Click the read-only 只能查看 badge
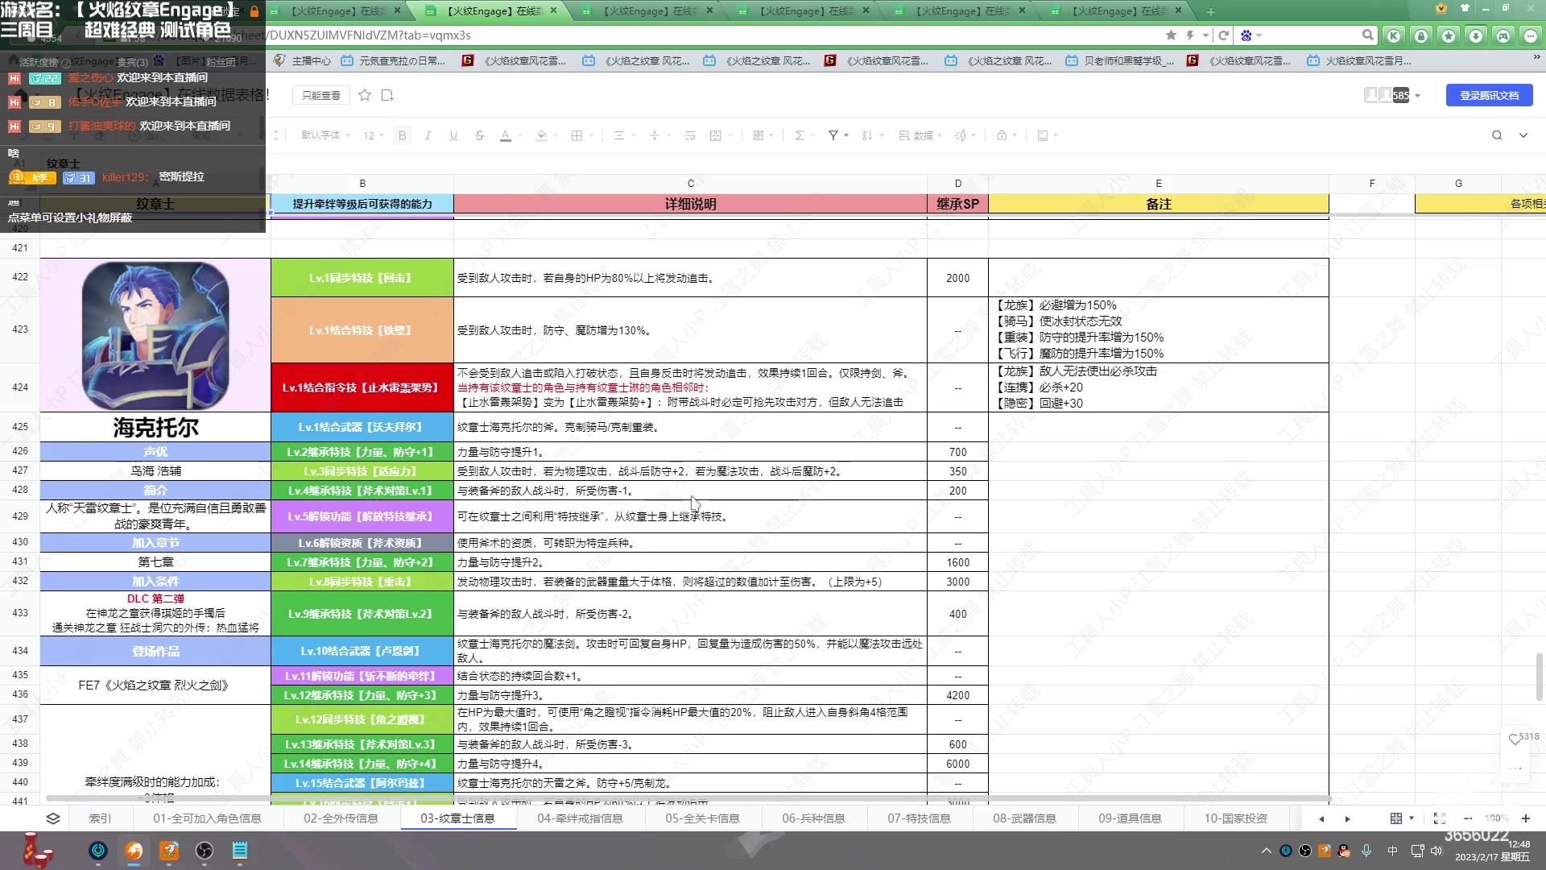Screen dimensions: 1546x870 (x=321, y=95)
